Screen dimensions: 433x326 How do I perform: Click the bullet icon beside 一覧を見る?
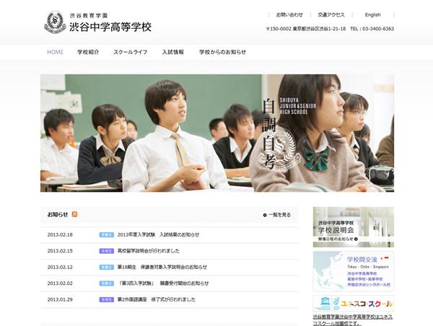pos(265,215)
